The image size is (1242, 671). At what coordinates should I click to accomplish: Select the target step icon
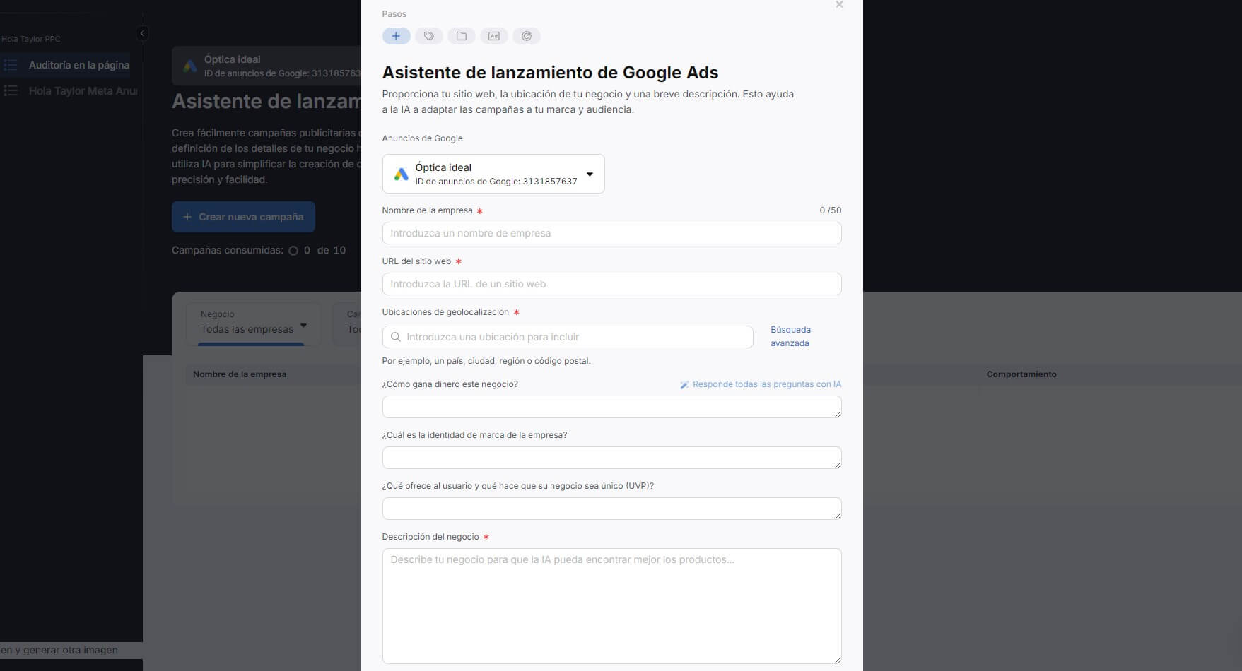(x=527, y=36)
